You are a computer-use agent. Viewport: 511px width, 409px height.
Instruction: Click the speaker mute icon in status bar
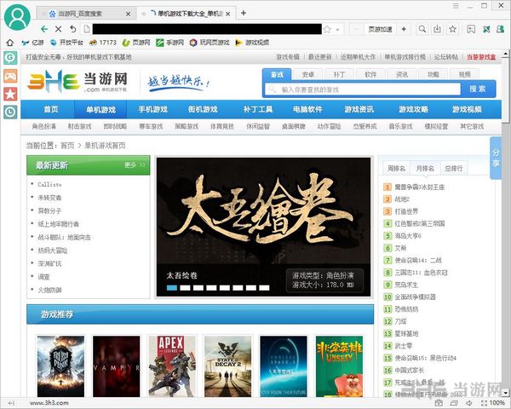(469, 403)
